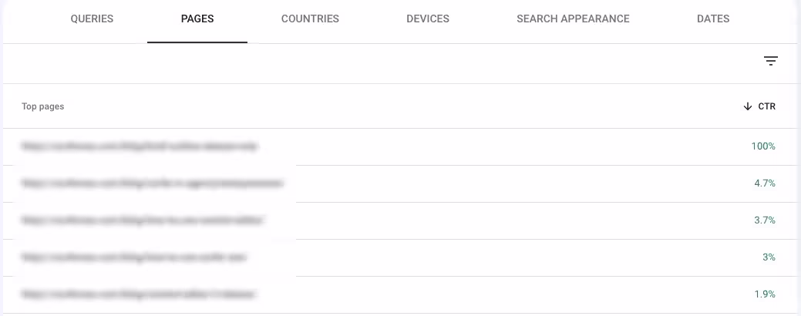Open the blurred URL in the 1.9% CTR row
Image resolution: width=801 pixels, height=316 pixels.
pos(139,294)
